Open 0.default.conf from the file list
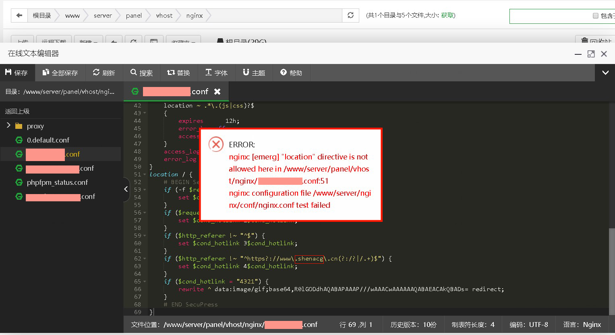 click(48, 140)
